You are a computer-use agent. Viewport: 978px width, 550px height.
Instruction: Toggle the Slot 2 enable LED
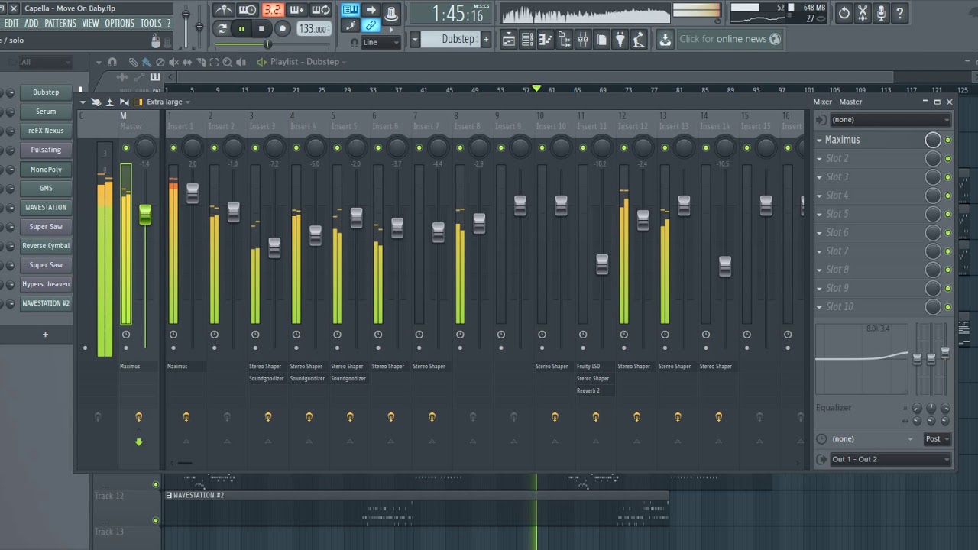coord(948,159)
